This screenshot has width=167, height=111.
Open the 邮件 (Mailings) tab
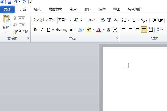click(88, 9)
